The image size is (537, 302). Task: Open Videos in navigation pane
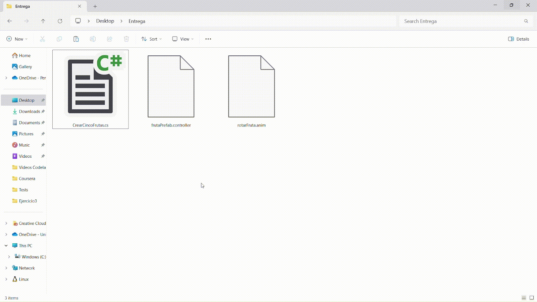pyautogui.click(x=23, y=156)
